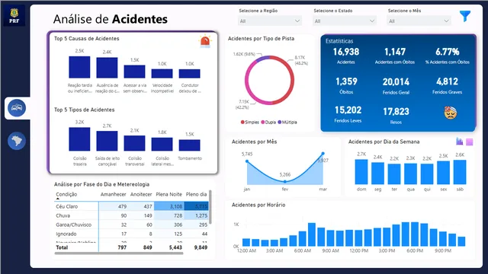488x274 pixels.
Task: Select the sex weekday bar
Action: (x=443, y=173)
